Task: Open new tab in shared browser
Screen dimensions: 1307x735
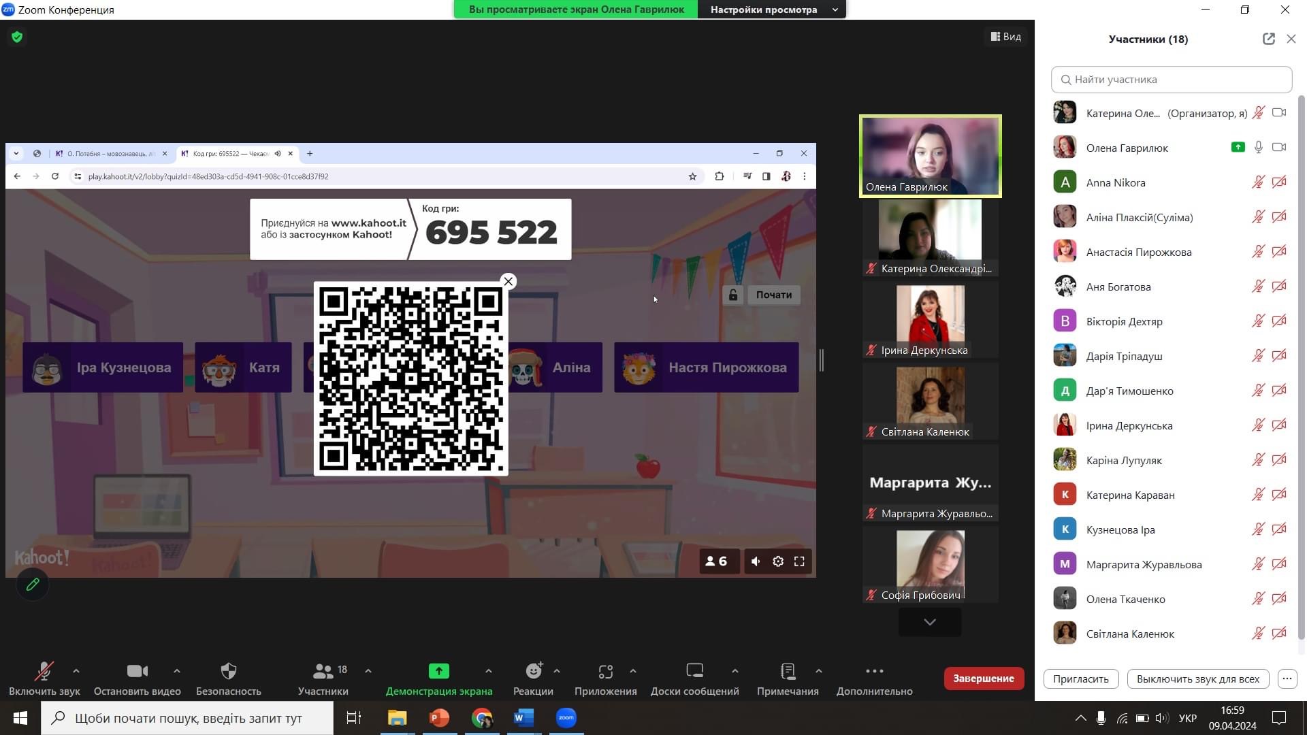Action: click(310, 154)
